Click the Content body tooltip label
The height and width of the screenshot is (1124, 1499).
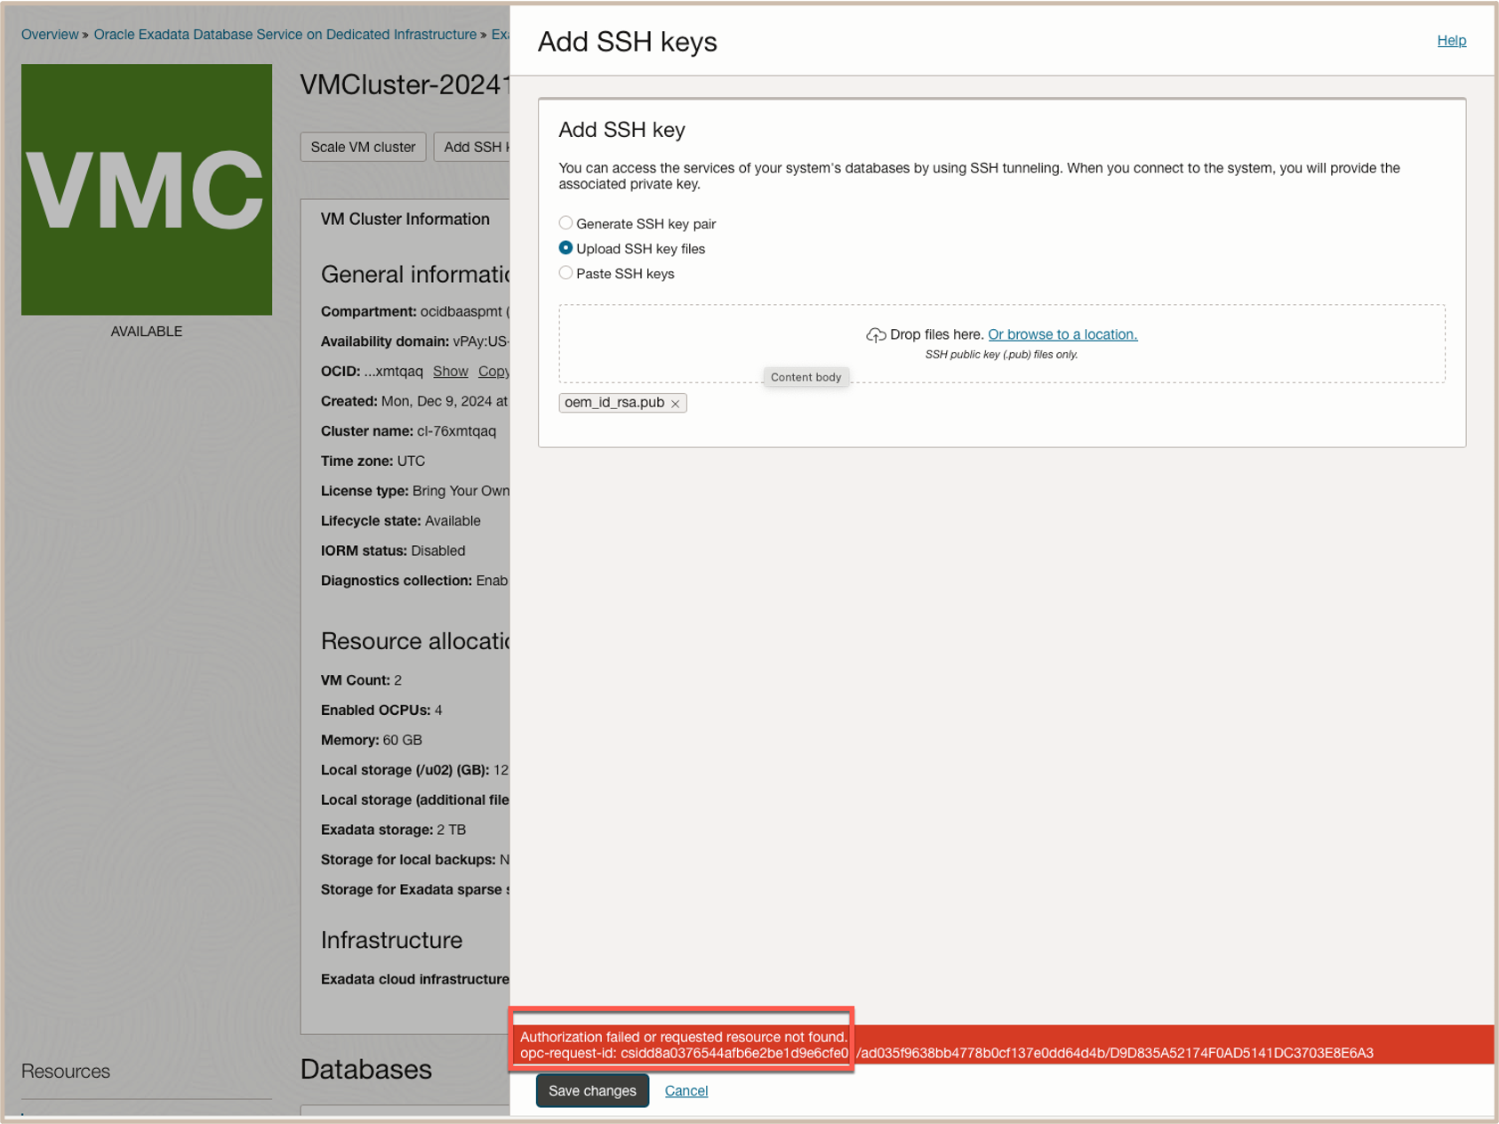[x=806, y=377]
